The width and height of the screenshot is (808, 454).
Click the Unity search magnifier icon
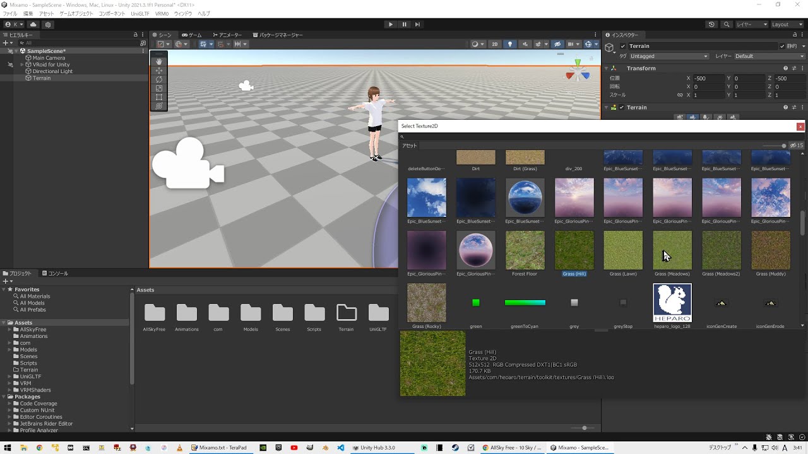pyautogui.click(x=727, y=25)
